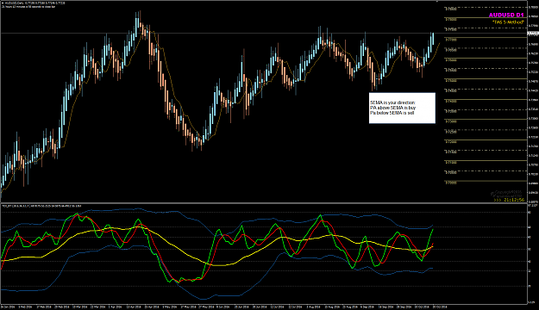Viewport: 539px width, 310px height.
Task: Select the 'PA above 5EMA is buy' line
Action: pos(392,108)
